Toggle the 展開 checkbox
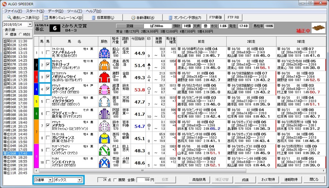Image resolution: width=329 pixels, height=188 pixels. 115,180
